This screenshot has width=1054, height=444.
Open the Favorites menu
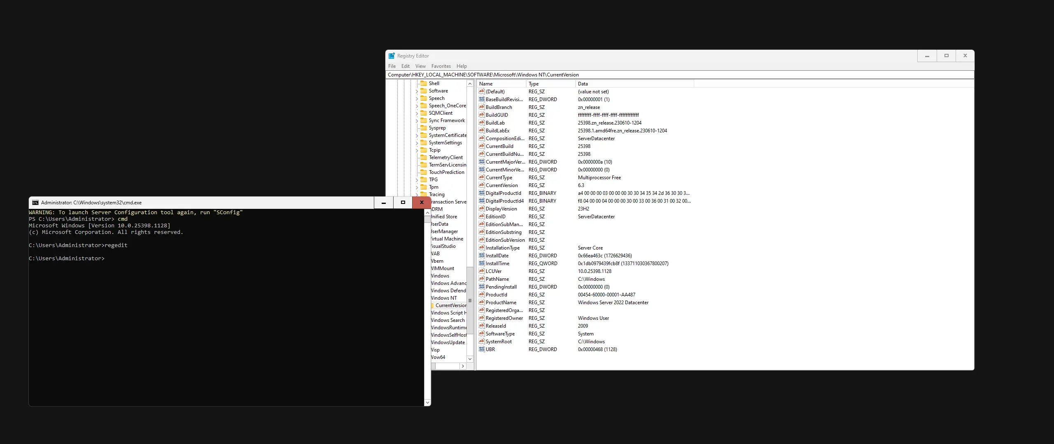coord(441,66)
